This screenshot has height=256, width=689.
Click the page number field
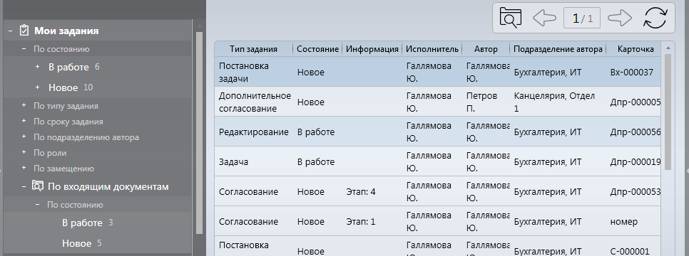pyautogui.click(x=582, y=18)
